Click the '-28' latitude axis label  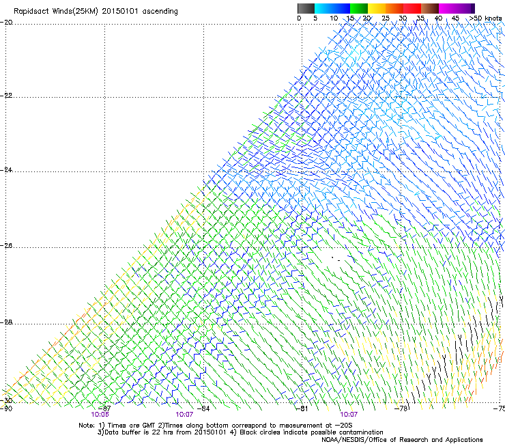pyautogui.click(x=6, y=322)
